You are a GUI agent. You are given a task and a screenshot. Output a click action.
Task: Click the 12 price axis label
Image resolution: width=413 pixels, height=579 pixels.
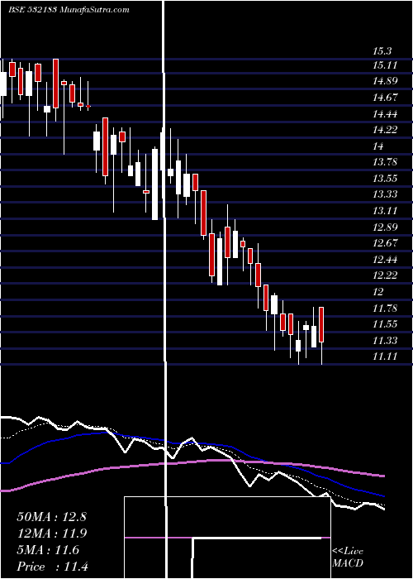(378, 292)
